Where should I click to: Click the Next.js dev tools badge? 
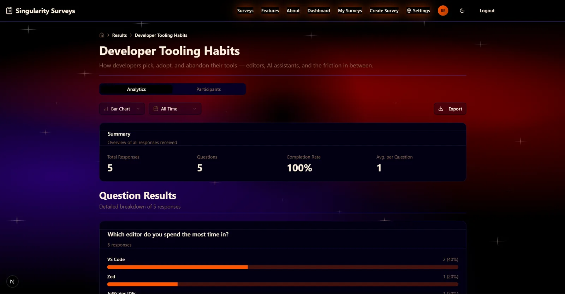[x=12, y=281]
